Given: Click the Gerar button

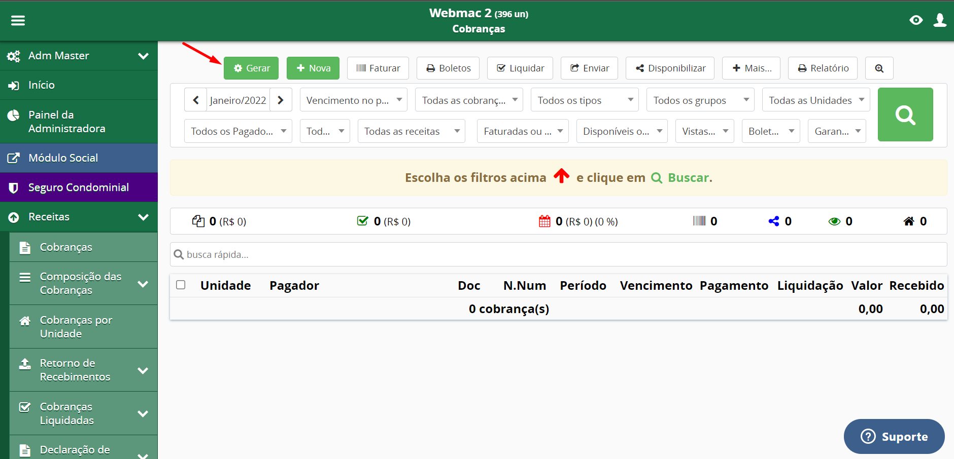Looking at the screenshot, I should [251, 68].
